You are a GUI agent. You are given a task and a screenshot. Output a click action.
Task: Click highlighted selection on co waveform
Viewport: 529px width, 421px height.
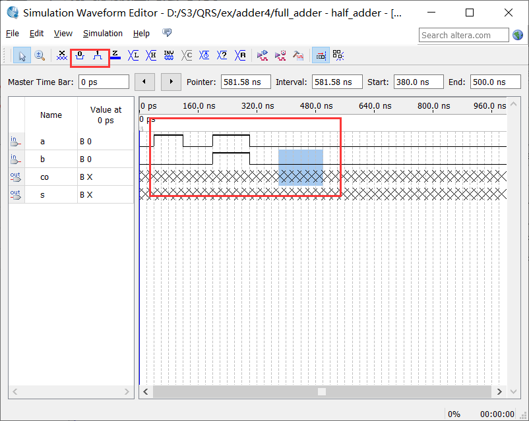[301, 176]
